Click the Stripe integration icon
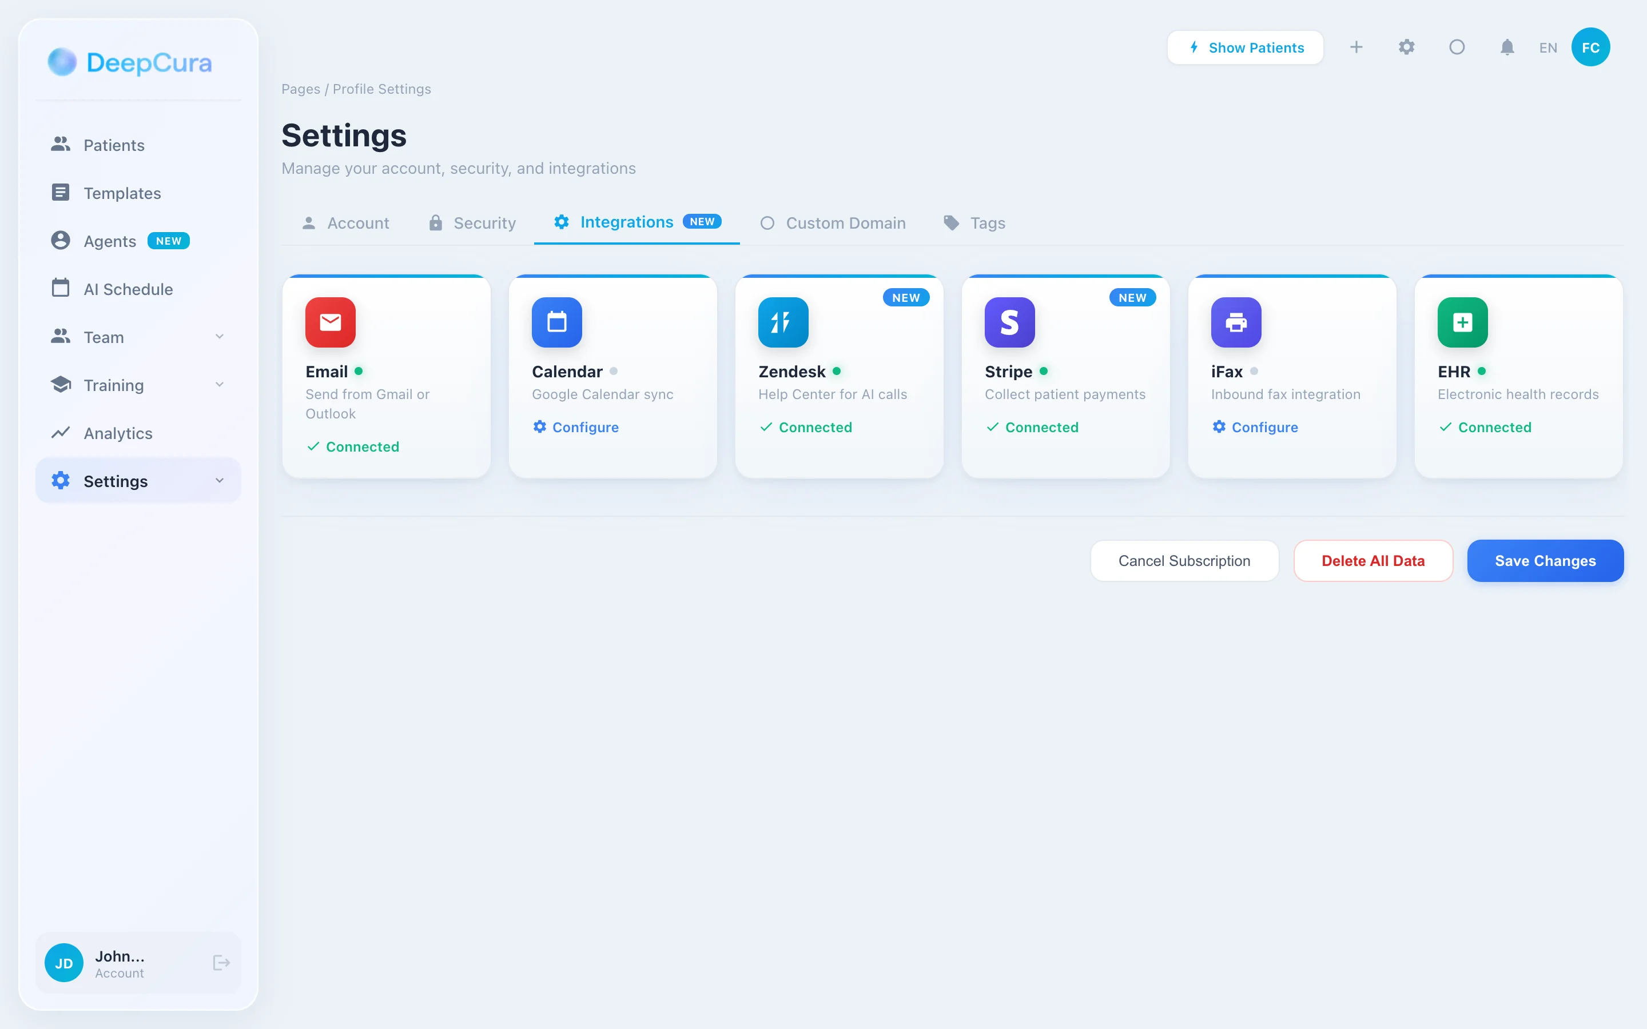The height and width of the screenshot is (1029, 1647). pos(1009,322)
